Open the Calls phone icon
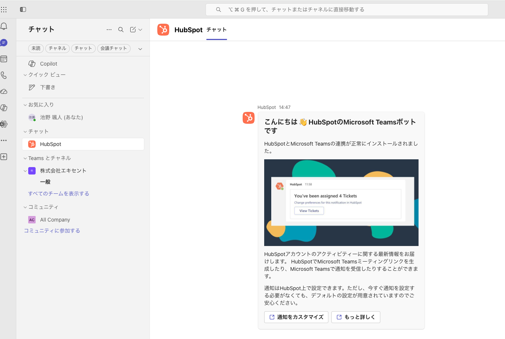The image size is (505, 339). coord(4,75)
